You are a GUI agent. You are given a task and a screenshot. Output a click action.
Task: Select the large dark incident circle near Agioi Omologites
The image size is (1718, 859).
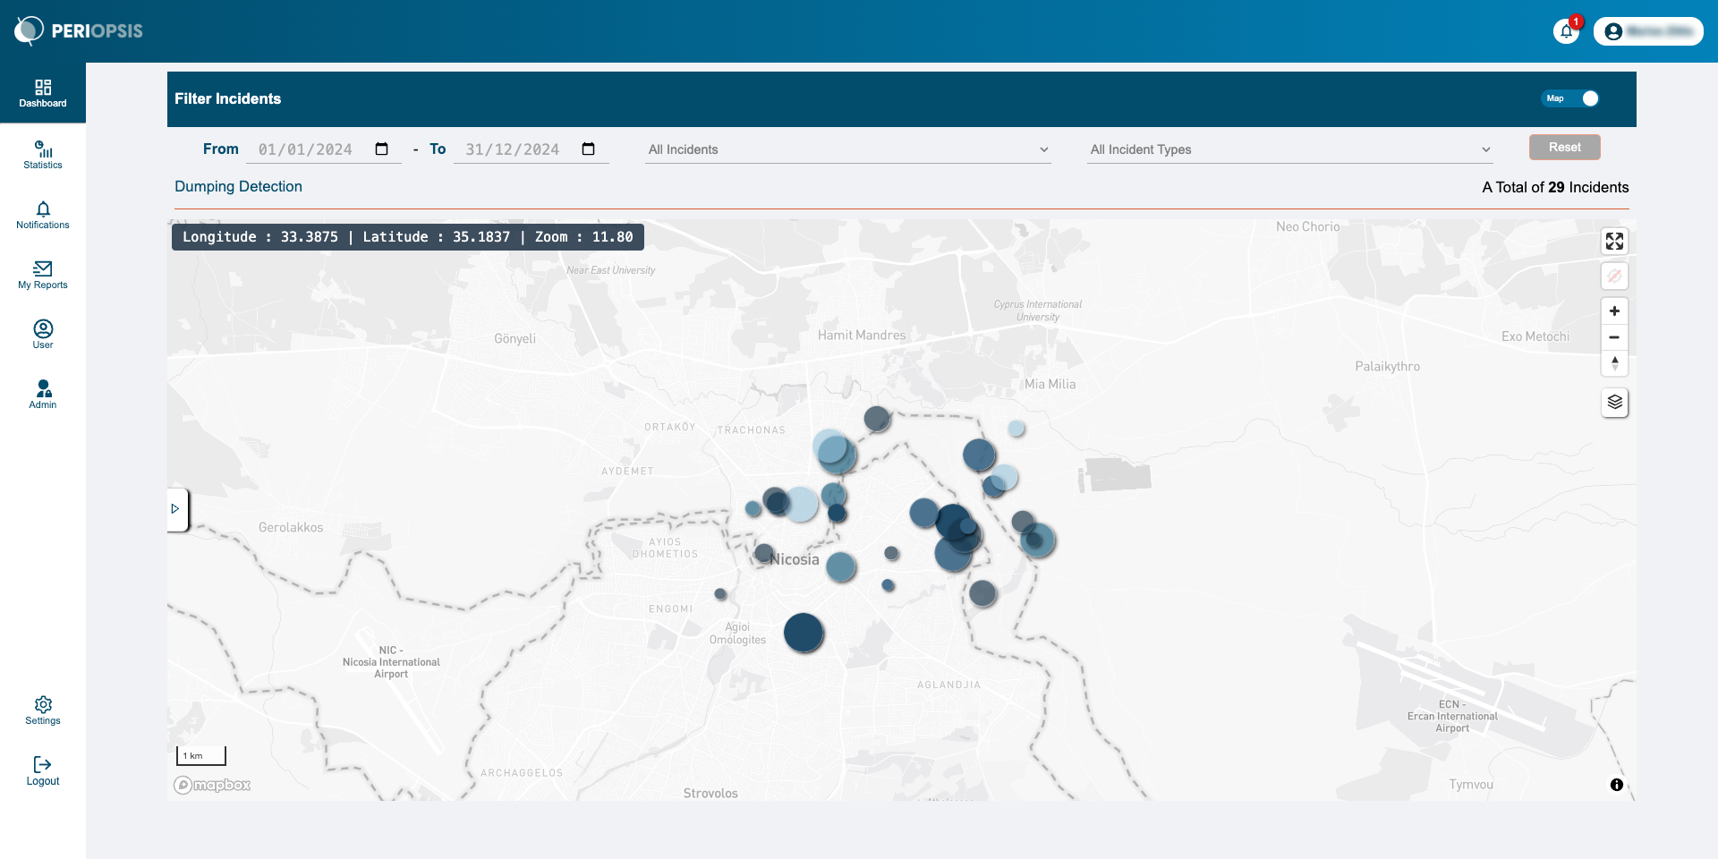coord(804,633)
